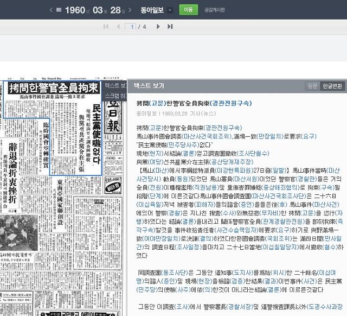The image size is (347, 316).
Task: Click the 臨時國會空轉確實 article headline
Action: pyautogui.click(x=46, y=145)
